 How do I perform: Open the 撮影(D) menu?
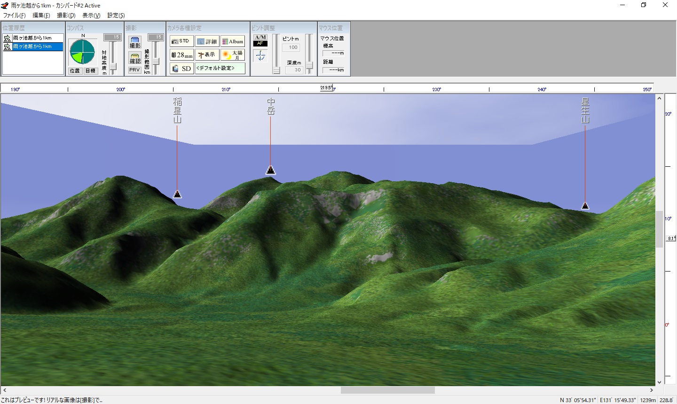tap(66, 15)
